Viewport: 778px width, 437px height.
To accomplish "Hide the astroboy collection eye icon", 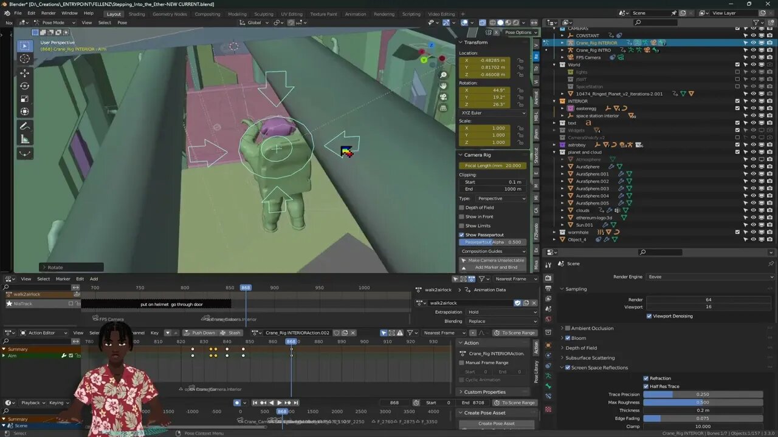I will [x=753, y=144].
